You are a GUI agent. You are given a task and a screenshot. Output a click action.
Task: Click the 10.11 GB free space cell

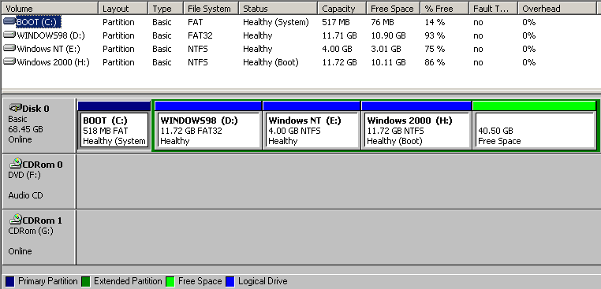click(x=388, y=62)
